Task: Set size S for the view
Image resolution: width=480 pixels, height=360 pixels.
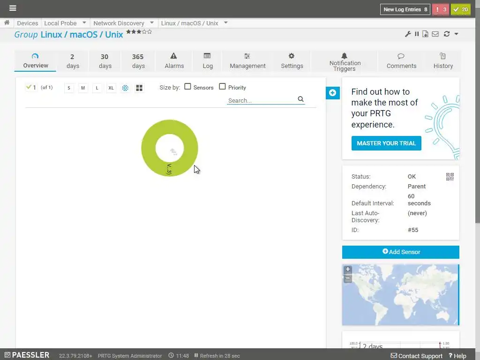Action: pyautogui.click(x=69, y=88)
